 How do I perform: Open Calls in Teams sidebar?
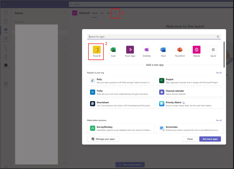[x=6, y=48]
